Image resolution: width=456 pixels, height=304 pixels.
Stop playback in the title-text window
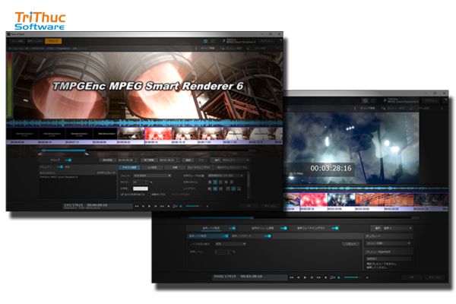coord(169,206)
